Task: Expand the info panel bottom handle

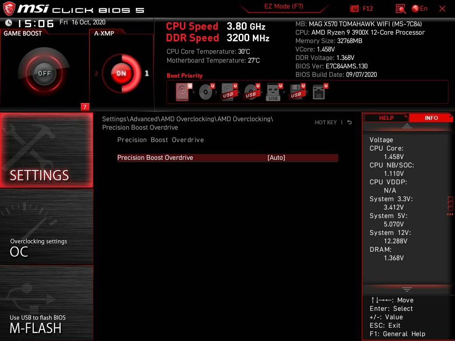Action: click(407, 289)
